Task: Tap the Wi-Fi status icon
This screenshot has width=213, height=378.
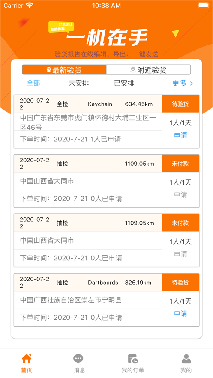Action: coord(30,5)
